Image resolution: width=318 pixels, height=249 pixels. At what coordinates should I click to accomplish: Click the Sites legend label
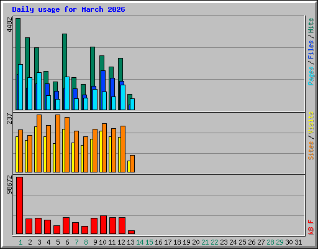[311, 151]
